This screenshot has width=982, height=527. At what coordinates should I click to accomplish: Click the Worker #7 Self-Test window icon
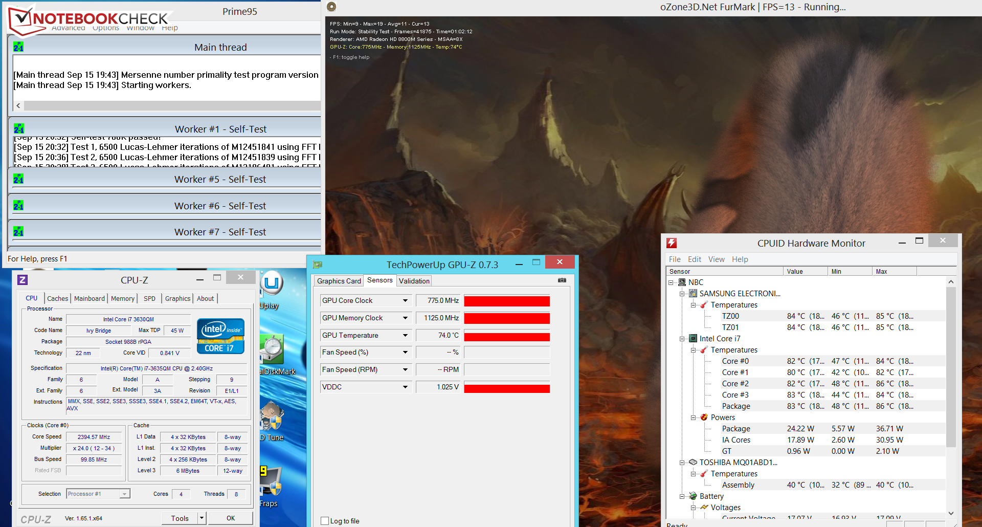tap(18, 232)
